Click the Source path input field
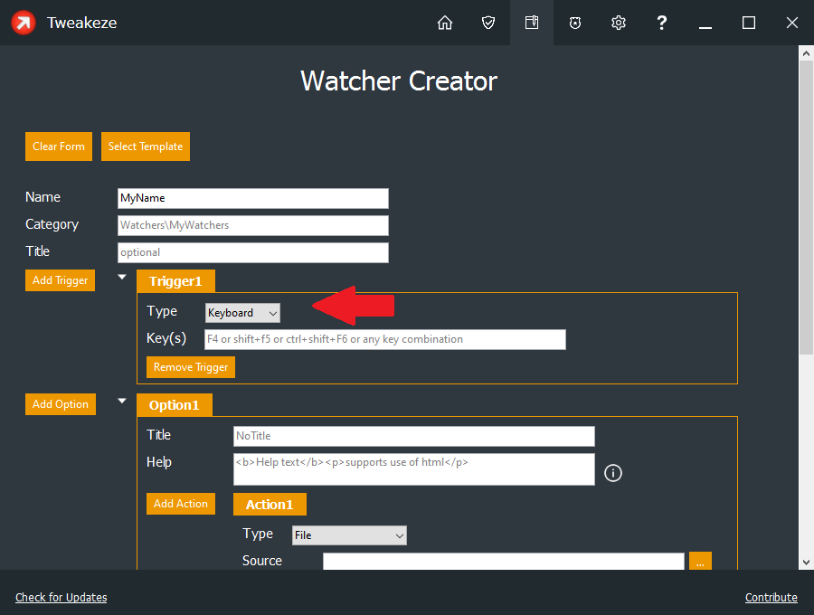 tap(504, 561)
